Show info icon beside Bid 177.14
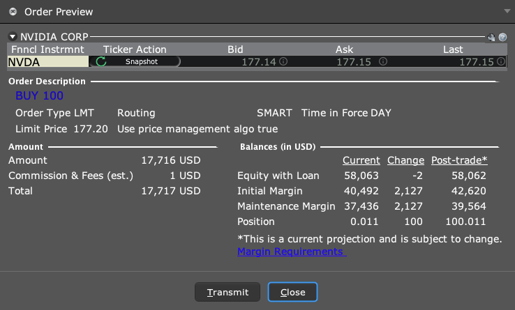Viewport: 515px width, 310px height. (283, 61)
